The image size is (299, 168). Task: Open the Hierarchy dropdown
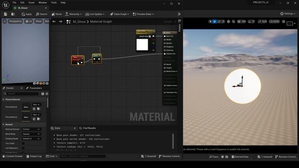[x=73, y=14]
